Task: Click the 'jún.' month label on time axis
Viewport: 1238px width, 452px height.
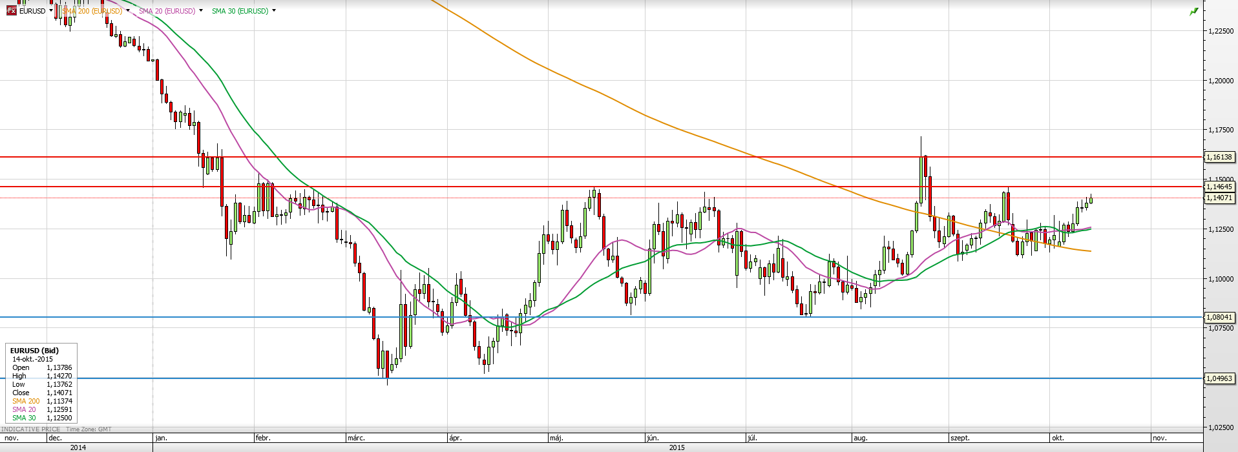Action: 653,438
